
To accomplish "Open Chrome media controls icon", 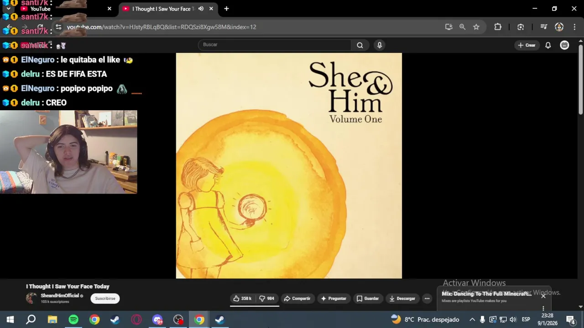I will point(543,27).
